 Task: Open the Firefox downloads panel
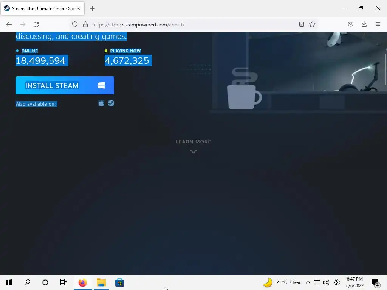(x=364, y=24)
